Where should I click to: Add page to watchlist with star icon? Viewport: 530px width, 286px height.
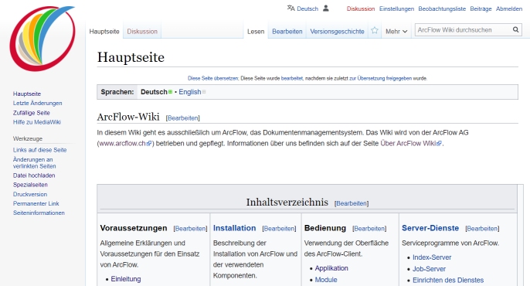[375, 31]
